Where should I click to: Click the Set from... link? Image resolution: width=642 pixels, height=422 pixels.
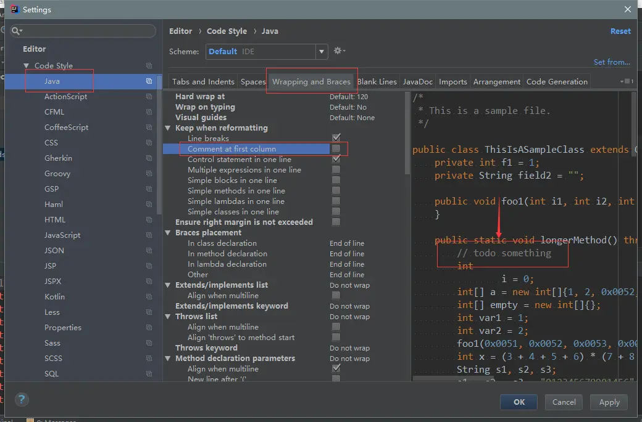(x=612, y=62)
